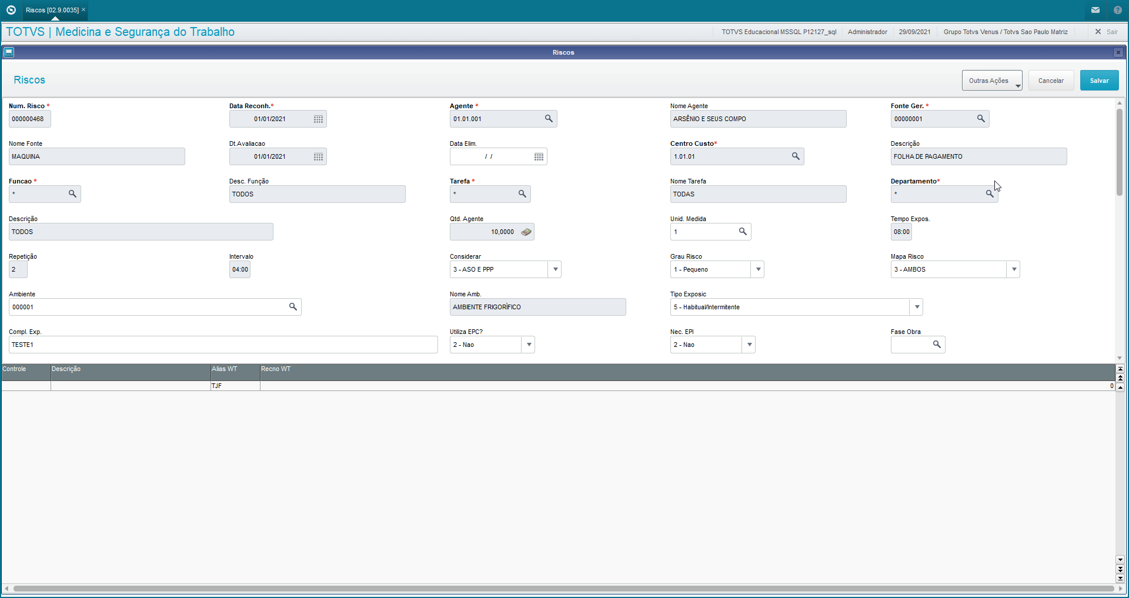The height and width of the screenshot is (598, 1129).
Task: Open calendar picker for Data Elim.
Action: [x=539, y=157]
